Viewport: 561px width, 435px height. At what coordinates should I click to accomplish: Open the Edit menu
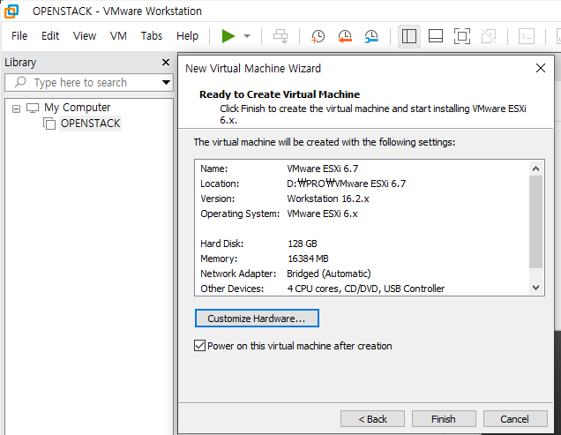[50, 36]
